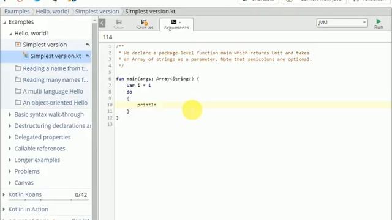Open Reading many names folder

point(56,80)
